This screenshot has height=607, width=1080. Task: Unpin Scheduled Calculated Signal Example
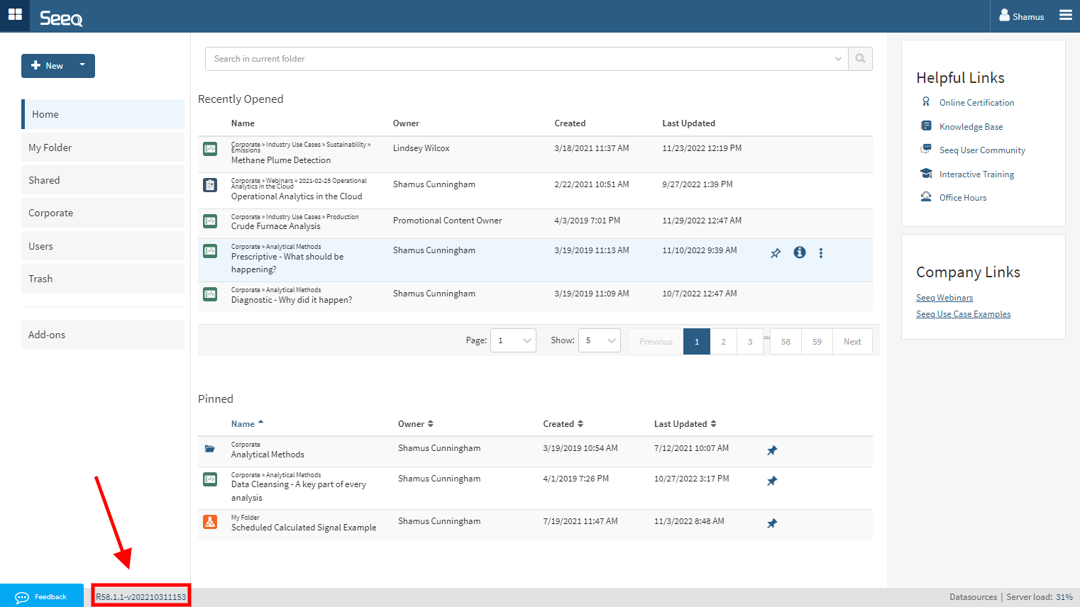(772, 523)
